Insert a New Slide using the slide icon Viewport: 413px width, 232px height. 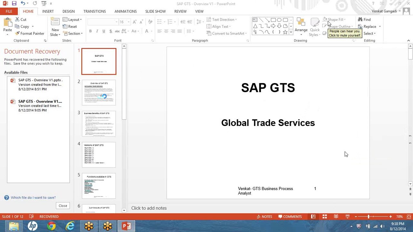point(55,23)
